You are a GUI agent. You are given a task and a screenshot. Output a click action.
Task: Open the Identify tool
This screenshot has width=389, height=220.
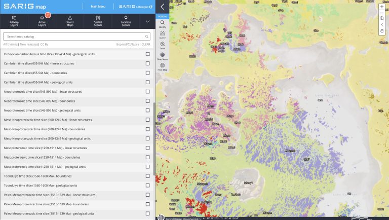pyautogui.click(x=162, y=24)
